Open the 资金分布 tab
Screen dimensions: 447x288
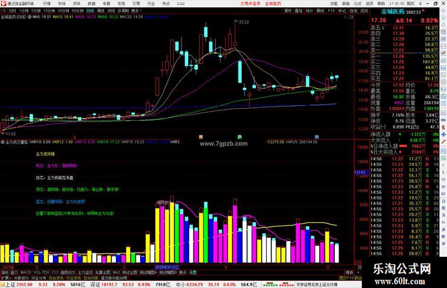[39, 278]
